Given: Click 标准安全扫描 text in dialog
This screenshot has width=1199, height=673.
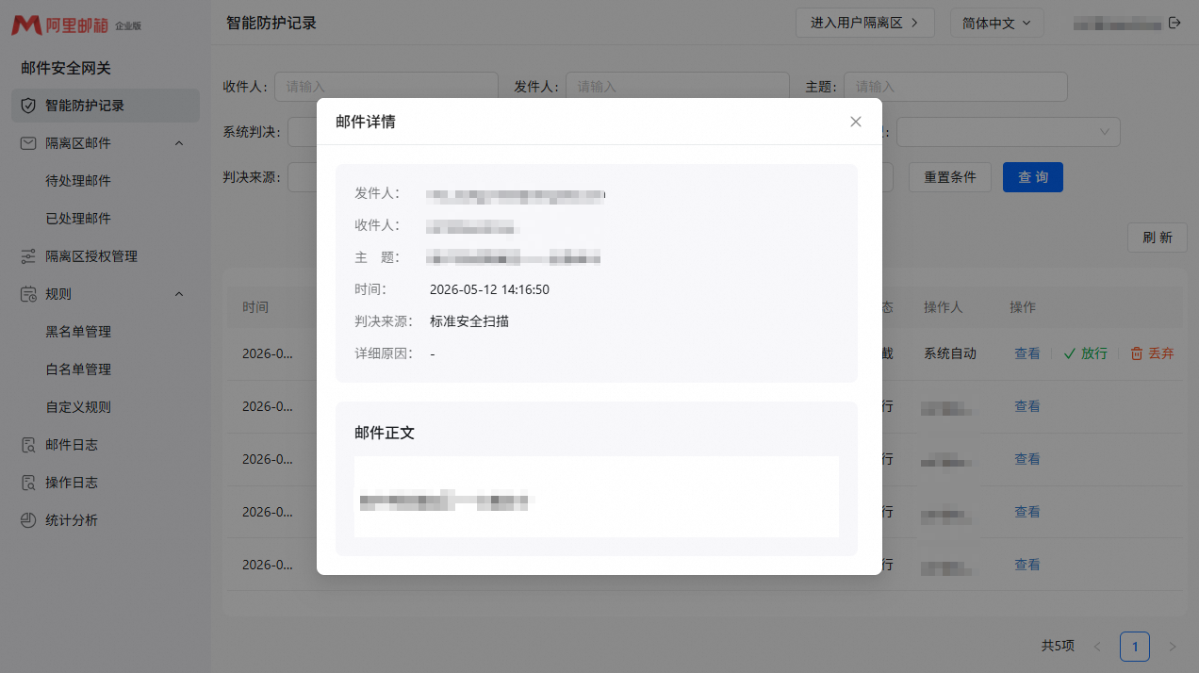Looking at the screenshot, I should 469,321.
